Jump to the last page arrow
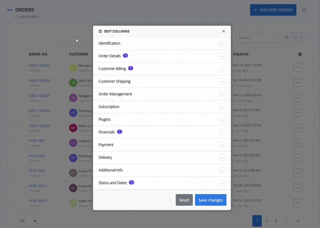This screenshot has width=320, height=228. coord(298,221)
